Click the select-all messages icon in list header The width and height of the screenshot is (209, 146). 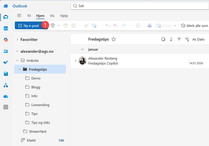coord(163,39)
